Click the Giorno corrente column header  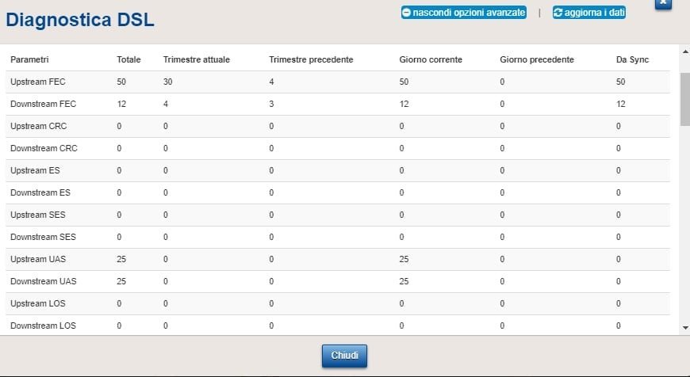click(x=431, y=59)
